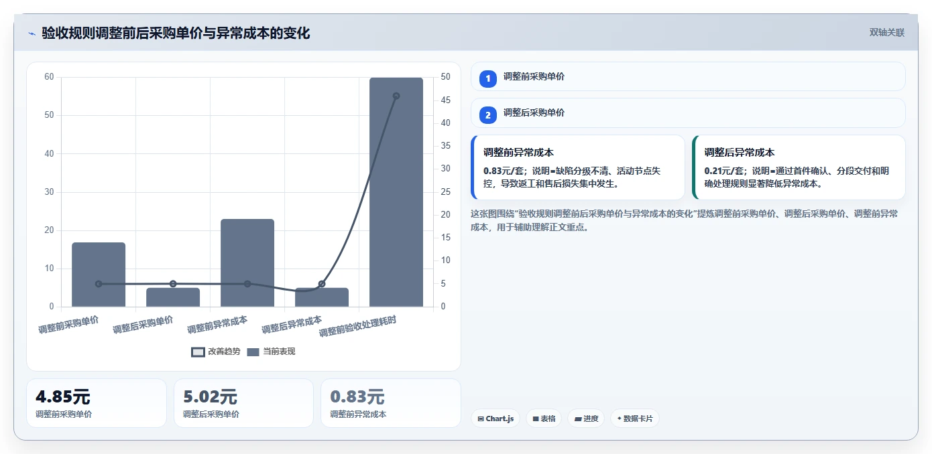Toggle the 当前表现 legend swatch
Viewport: 932px width, 454px height.
(253, 352)
